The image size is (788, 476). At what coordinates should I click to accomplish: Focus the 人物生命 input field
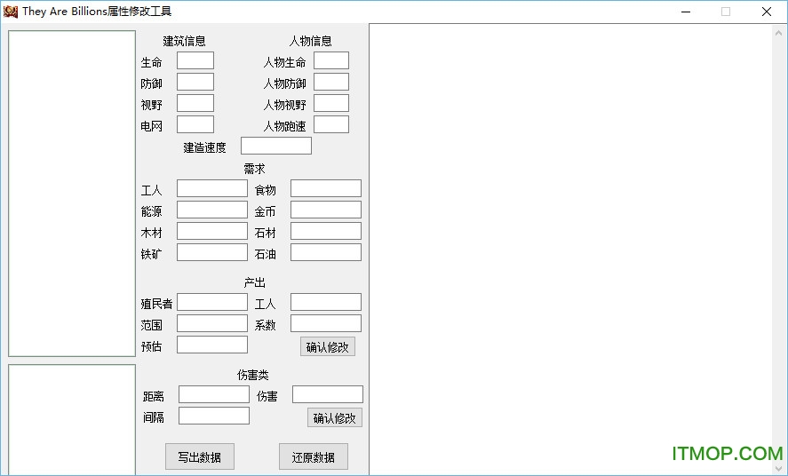click(331, 60)
